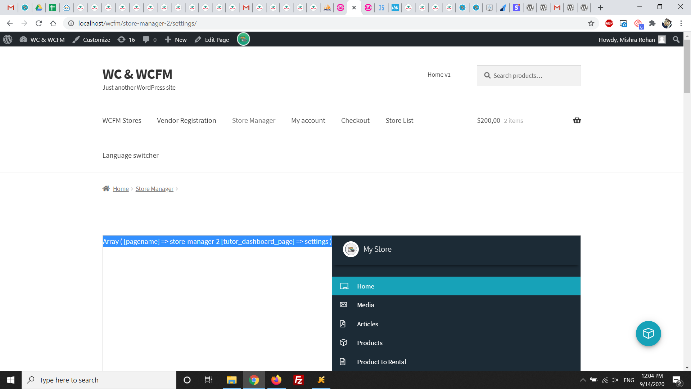The height and width of the screenshot is (389, 691).
Task: Click the AdBlock Plus extension icon
Action: (609, 23)
